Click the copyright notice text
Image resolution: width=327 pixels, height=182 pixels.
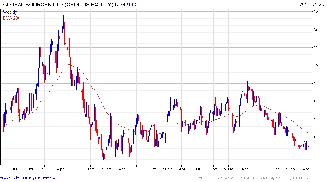(252, 178)
